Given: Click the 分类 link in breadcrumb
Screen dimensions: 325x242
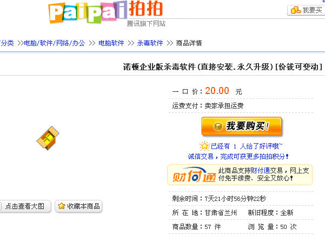Looking at the screenshot, I should (x=7, y=43).
